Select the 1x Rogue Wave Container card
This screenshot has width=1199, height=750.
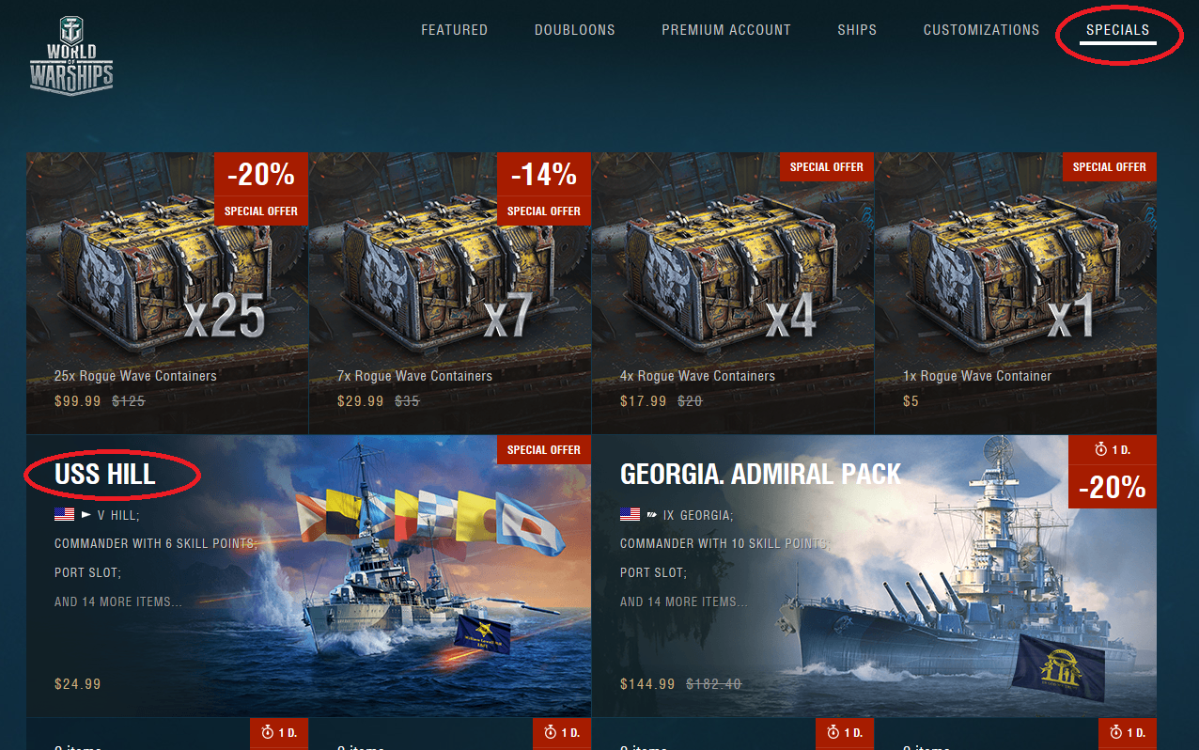tap(1016, 293)
